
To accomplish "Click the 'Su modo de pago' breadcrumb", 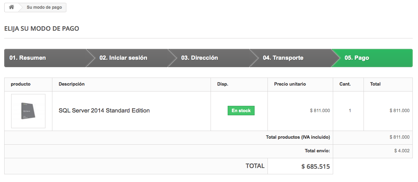I will click(x=44, y=7).
